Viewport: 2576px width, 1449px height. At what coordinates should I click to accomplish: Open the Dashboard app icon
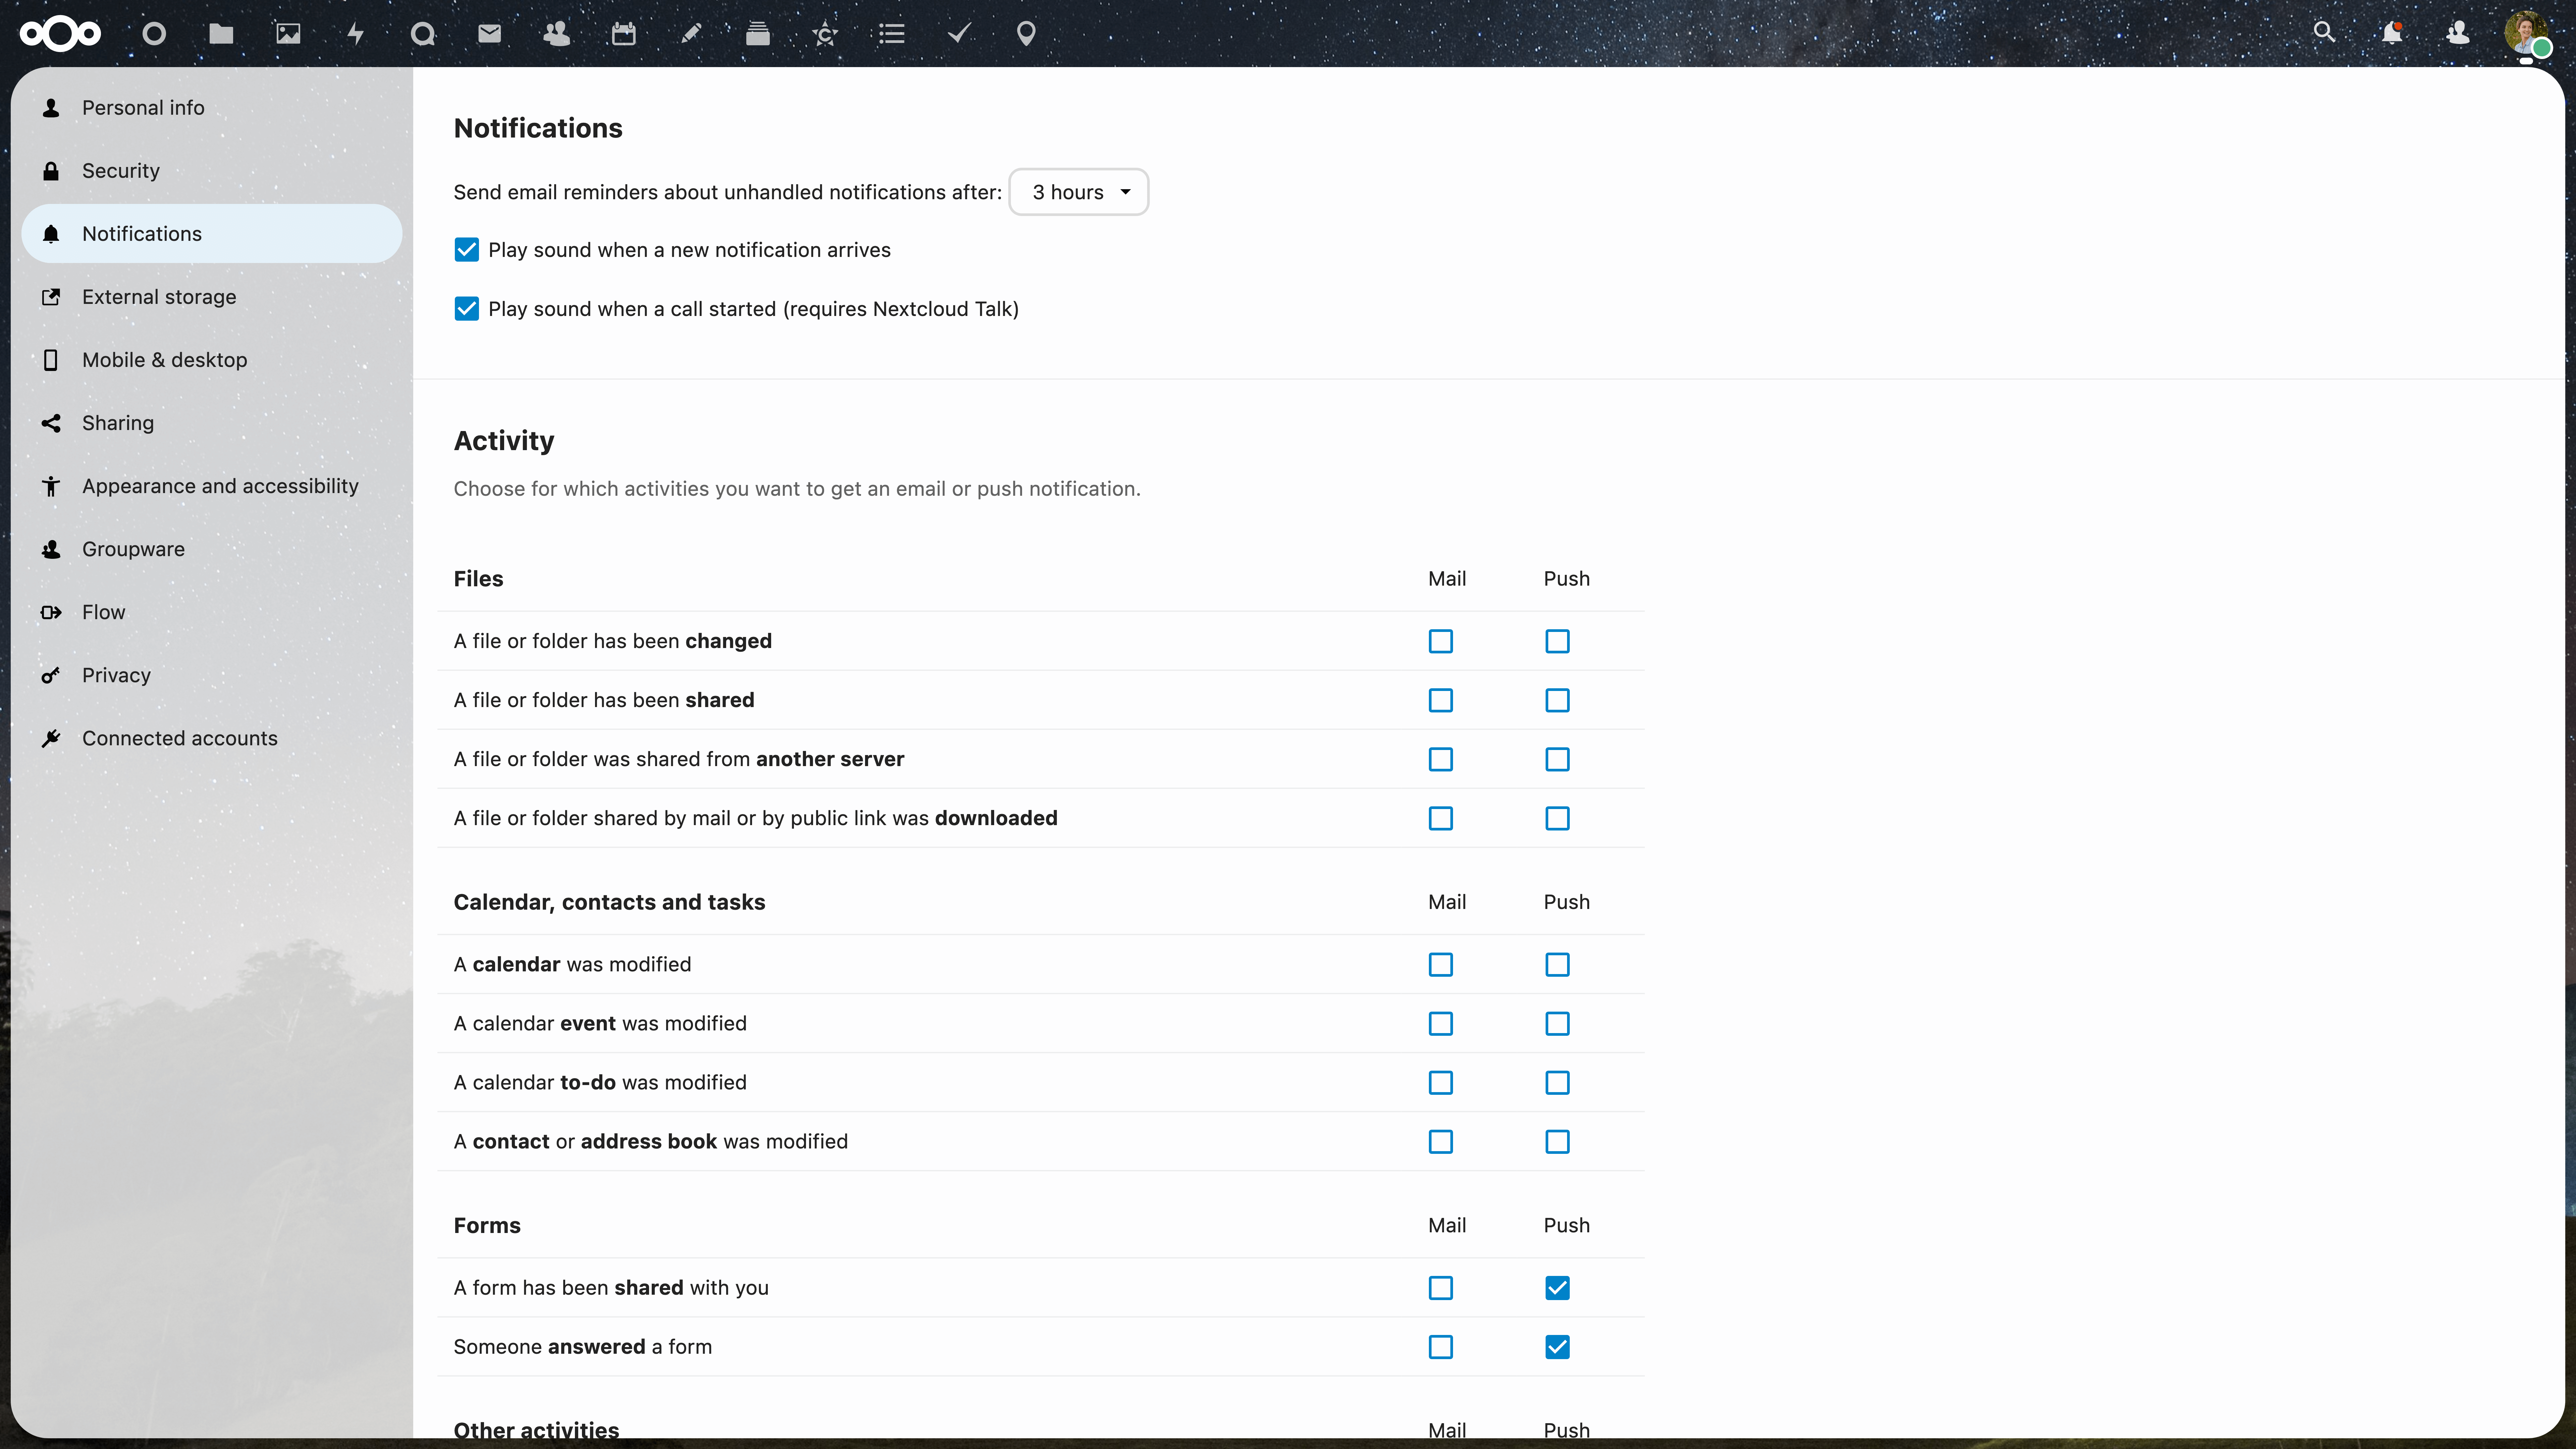tap(154, 34)
